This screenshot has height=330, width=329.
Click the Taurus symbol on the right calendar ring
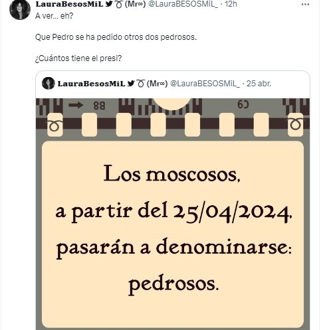pyautogui.click(x=296, y=124)
